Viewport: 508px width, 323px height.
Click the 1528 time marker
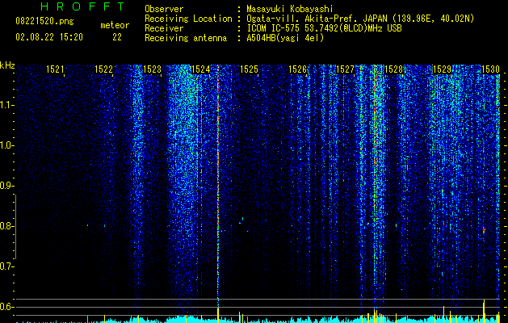tap(393, 69)
